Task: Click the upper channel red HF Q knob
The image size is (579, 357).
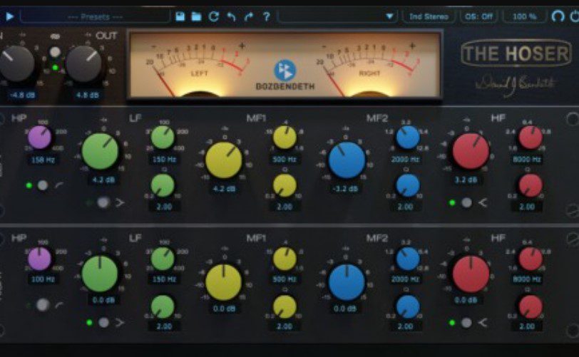Action: 531,185
